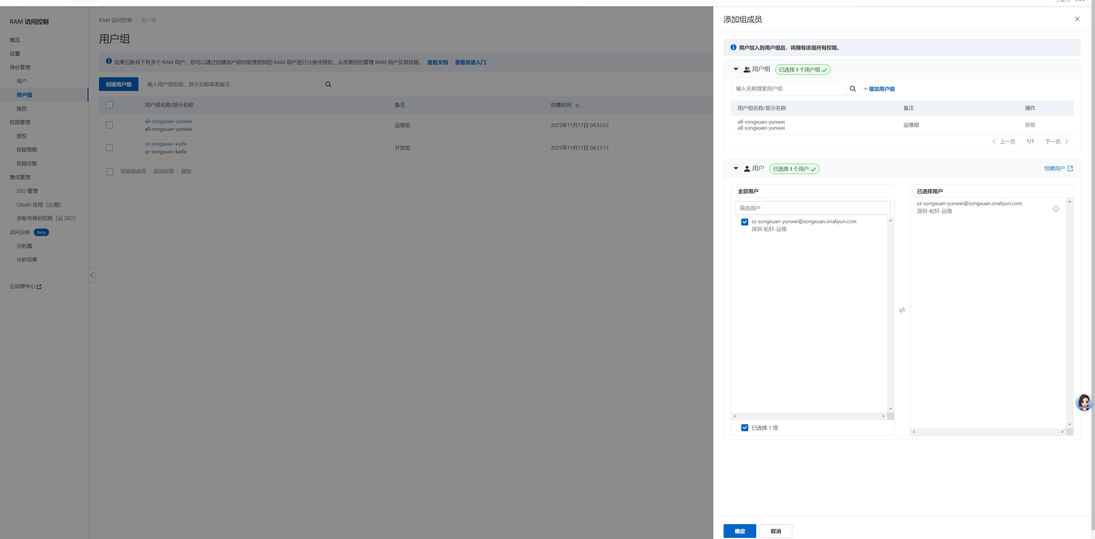Open 角色 in the sidebar menu
This screenshot has height=539, width=1095.
[22, 108]
